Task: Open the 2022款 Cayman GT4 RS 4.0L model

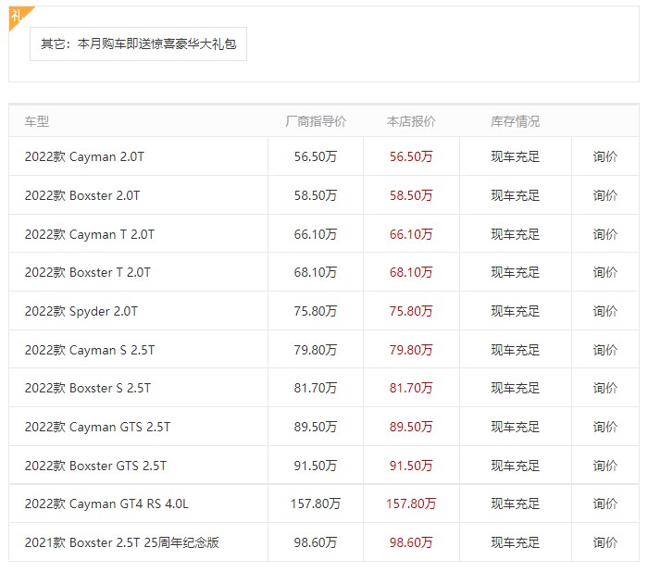Action: pyautogui.click(x=106, y=504)
